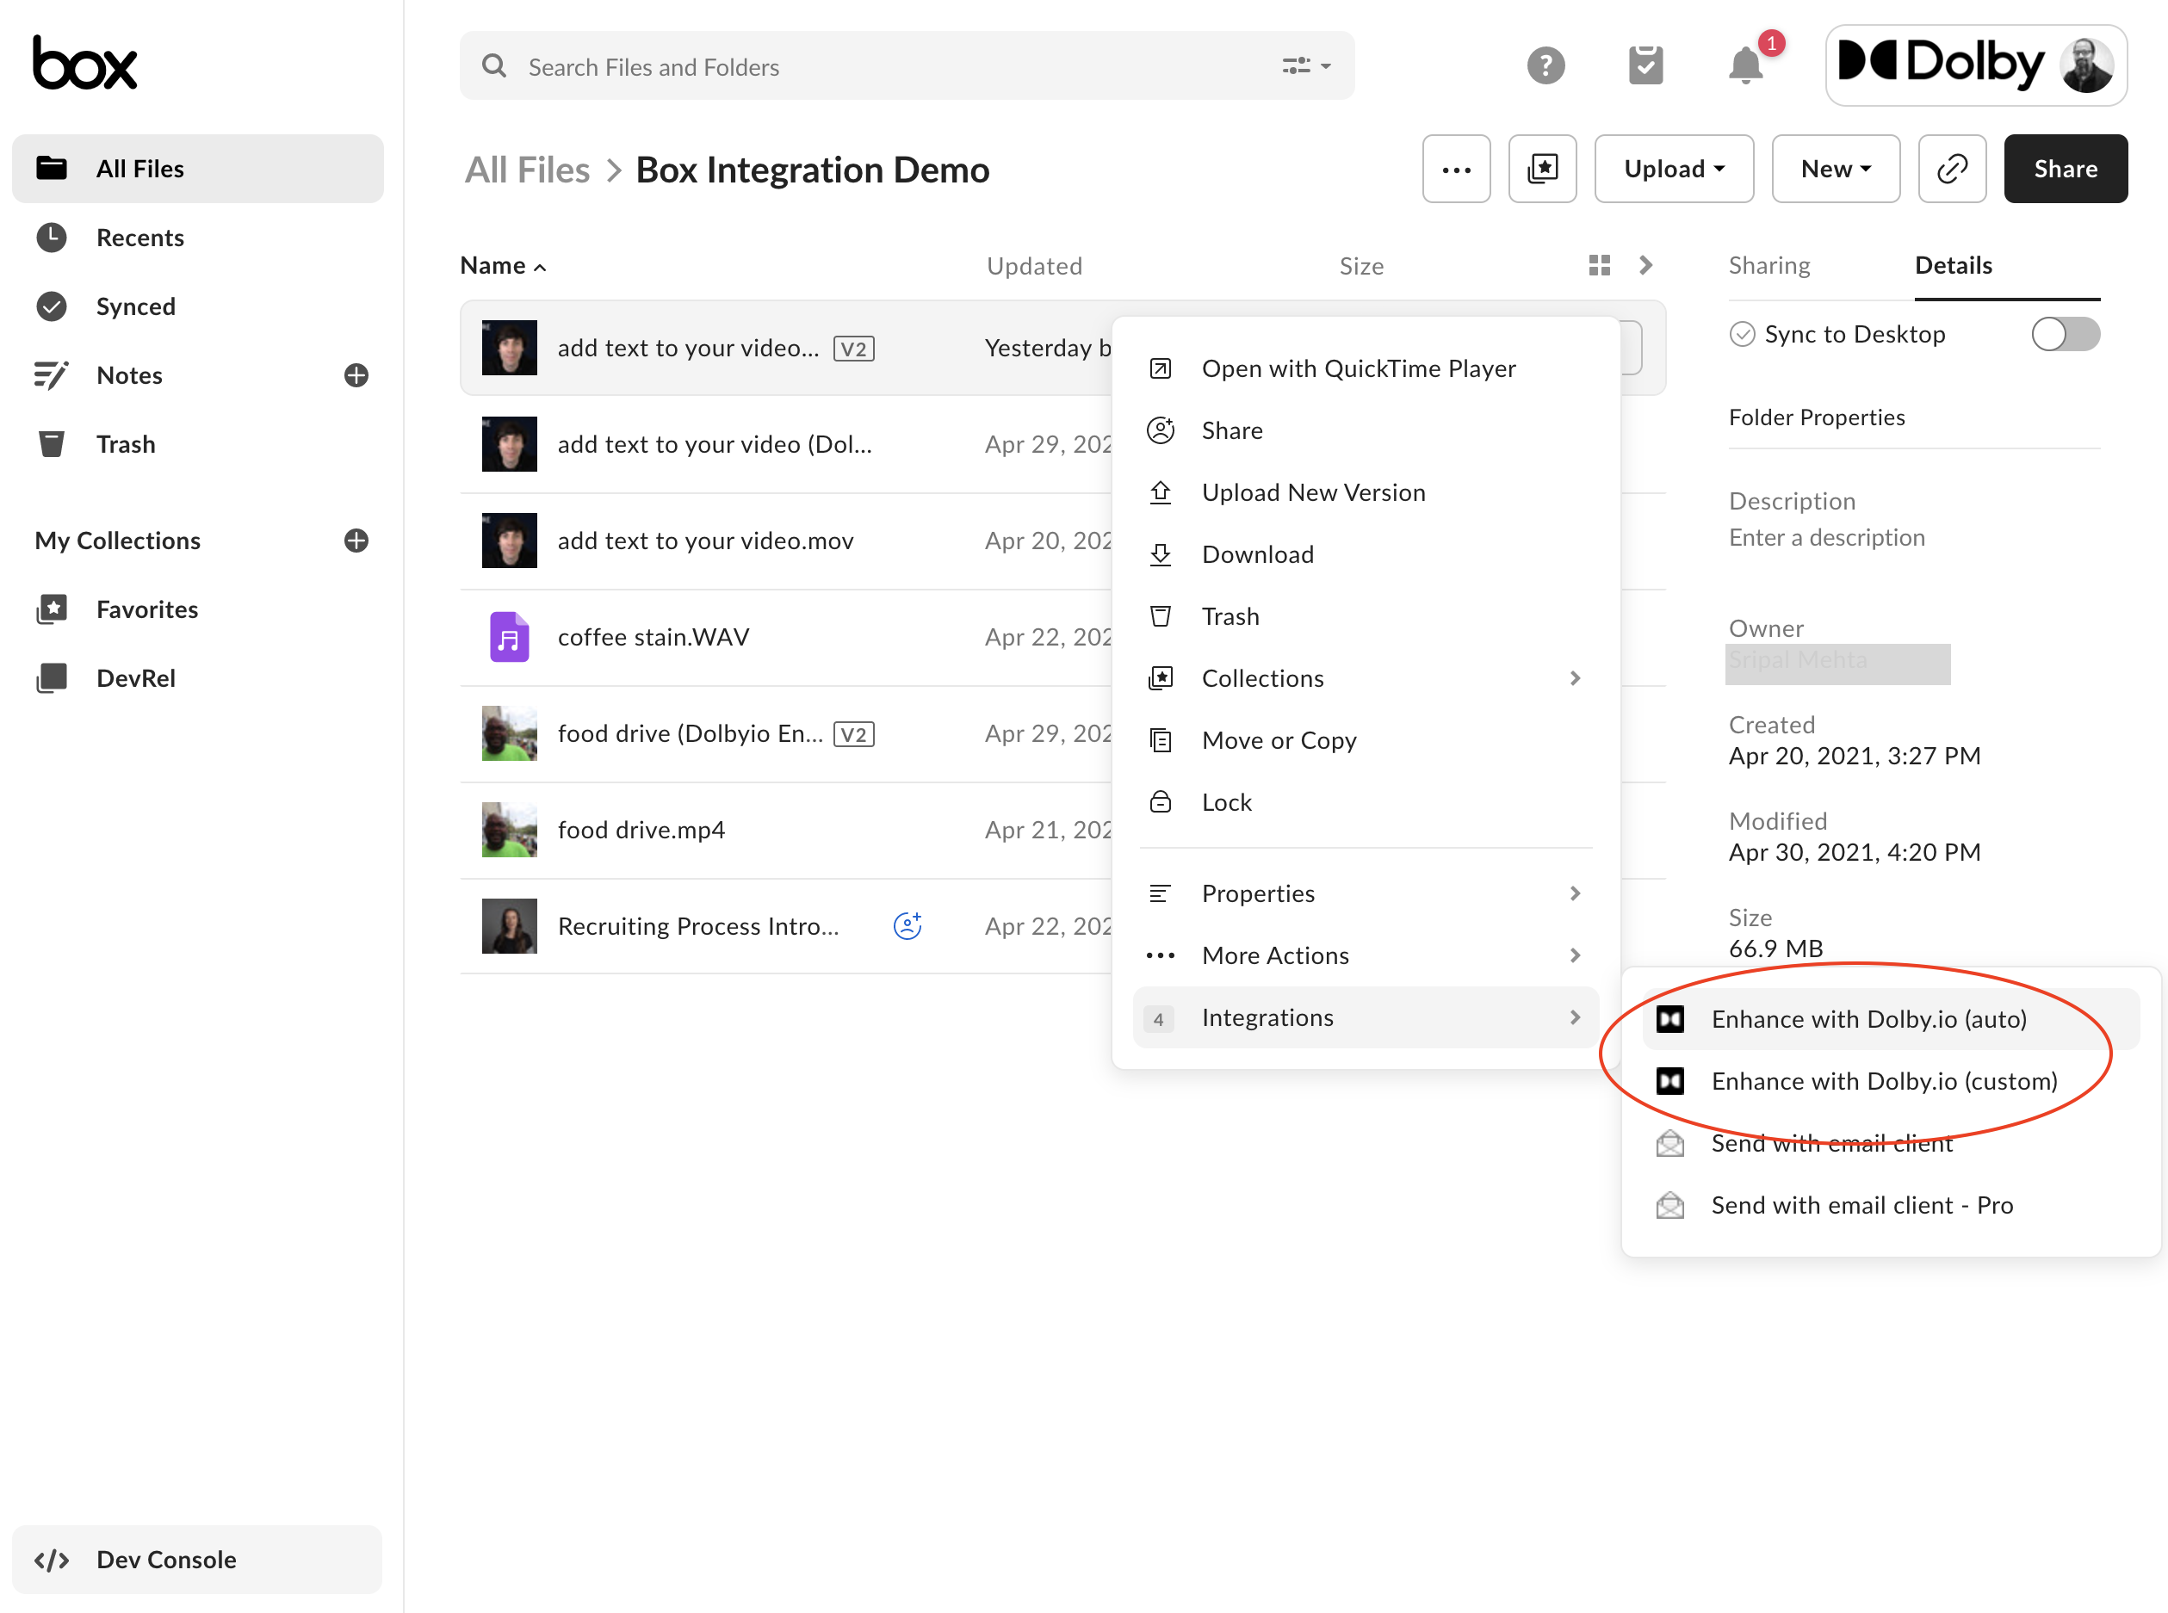The image size is (2168, 1613).
Task: Open the DevRel collection
Action: (x=197, y=677)
